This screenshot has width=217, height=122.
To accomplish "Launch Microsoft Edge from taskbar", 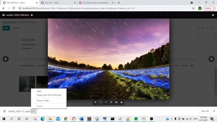I will [43, 119].
